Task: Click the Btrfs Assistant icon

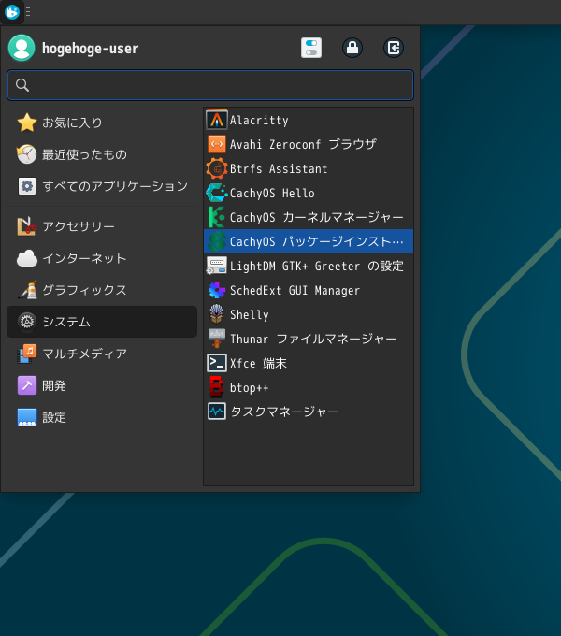Action: point(217,168)
